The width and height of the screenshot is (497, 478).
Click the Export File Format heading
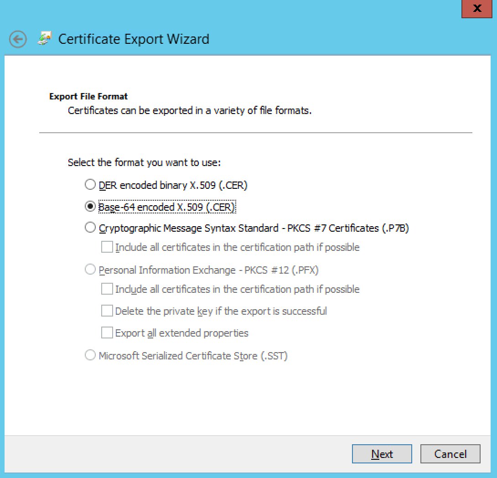pos(88,96)
